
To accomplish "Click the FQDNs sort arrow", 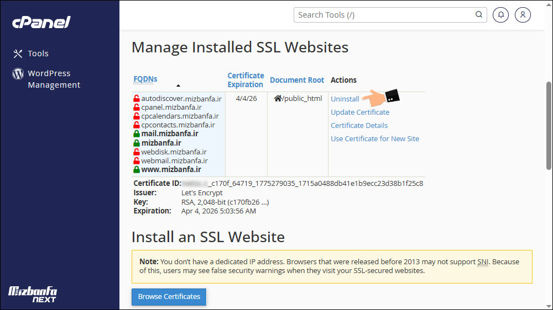I will point(178,85).
